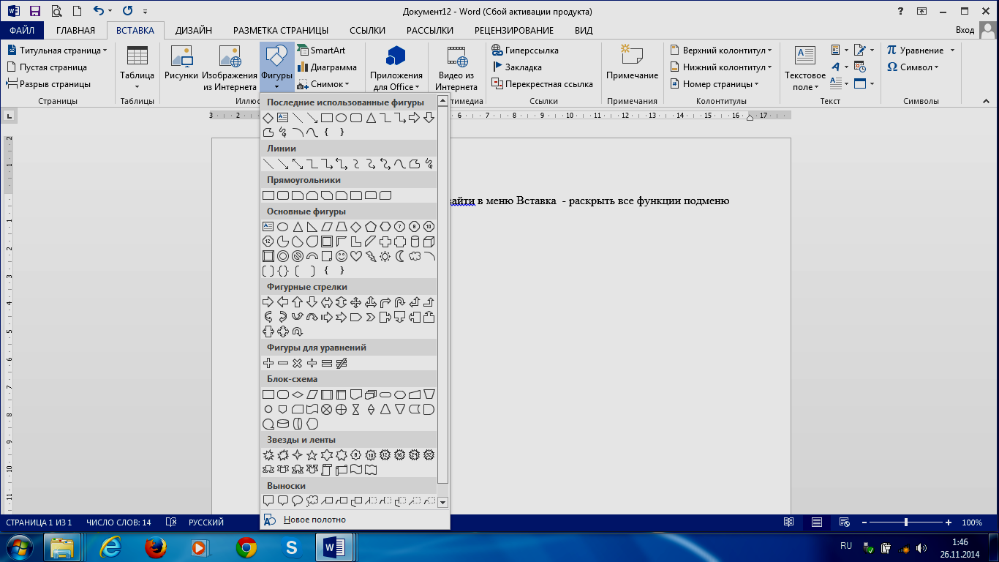Click the zoom slider handle

(906, 522)
